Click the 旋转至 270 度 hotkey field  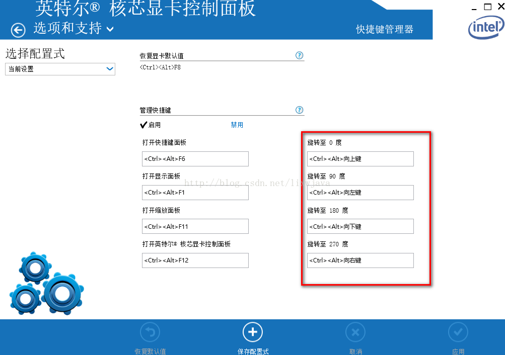[x=360, y=260]
